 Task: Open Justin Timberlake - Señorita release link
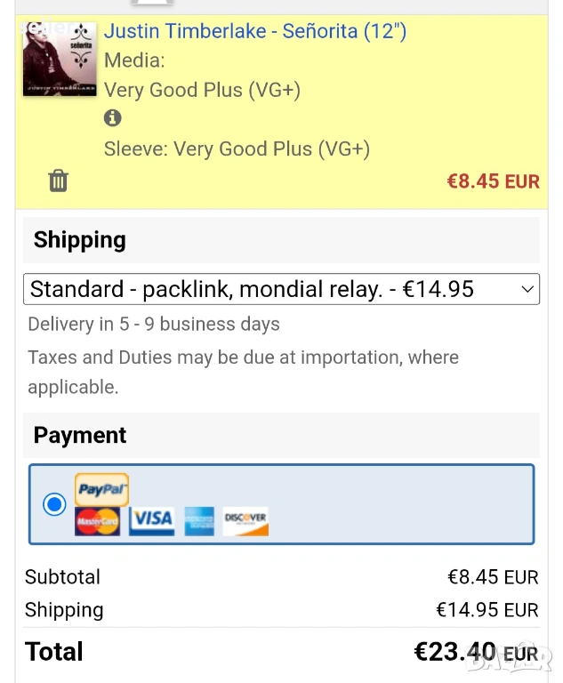click(x=255, y=31)
